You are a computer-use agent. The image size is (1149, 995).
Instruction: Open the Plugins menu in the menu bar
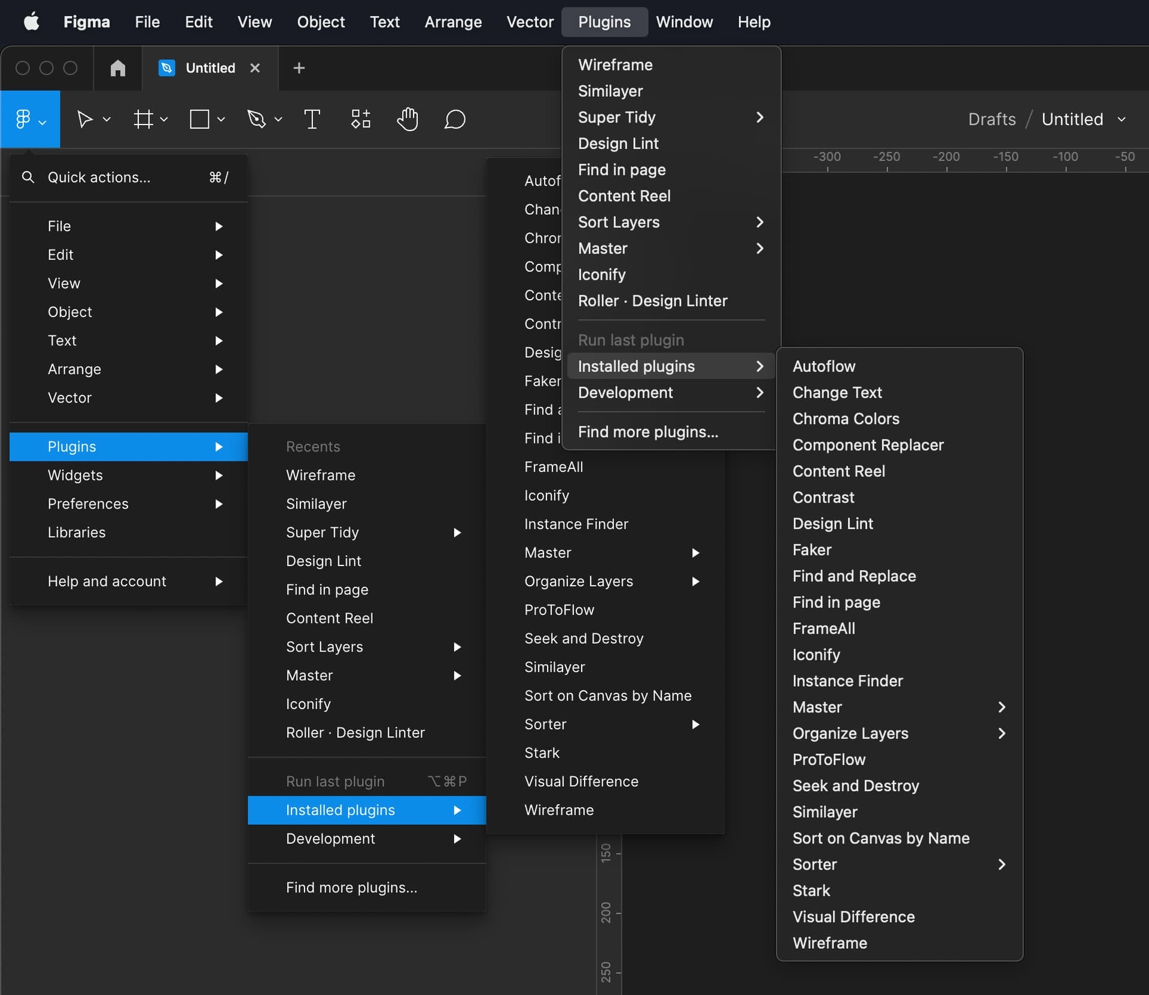(604, 22)
